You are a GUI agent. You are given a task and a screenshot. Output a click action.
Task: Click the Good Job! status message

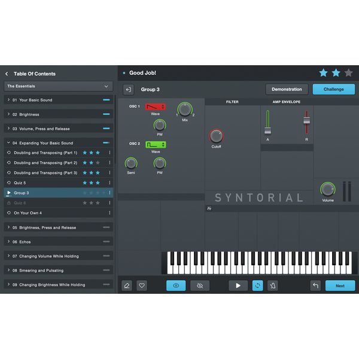click(x=142, y=73)
